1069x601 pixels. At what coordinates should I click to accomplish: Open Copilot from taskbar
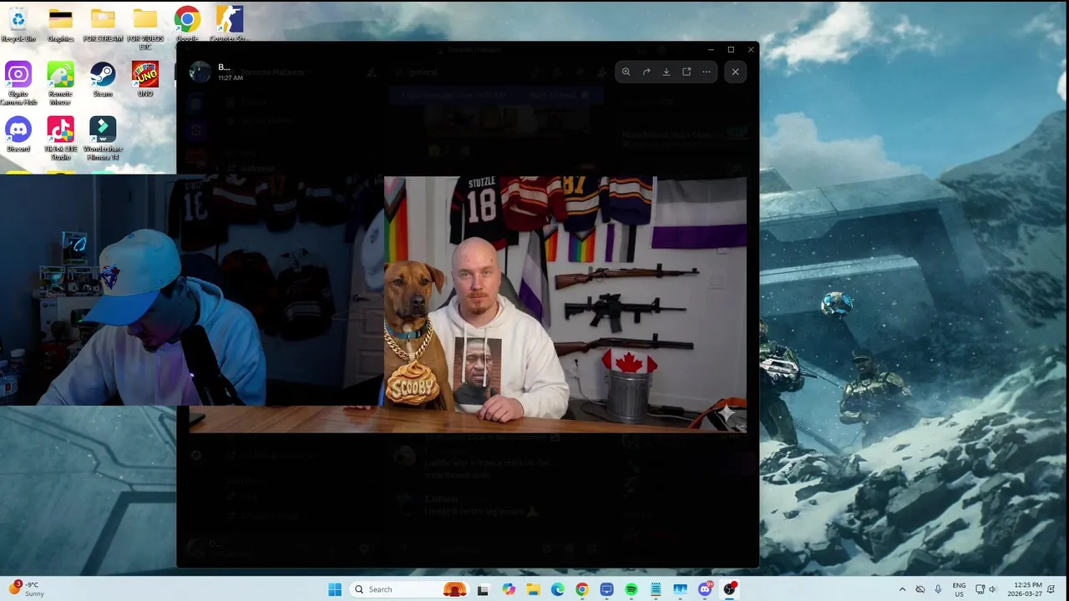pyautogui.click(x=509, y=589)
